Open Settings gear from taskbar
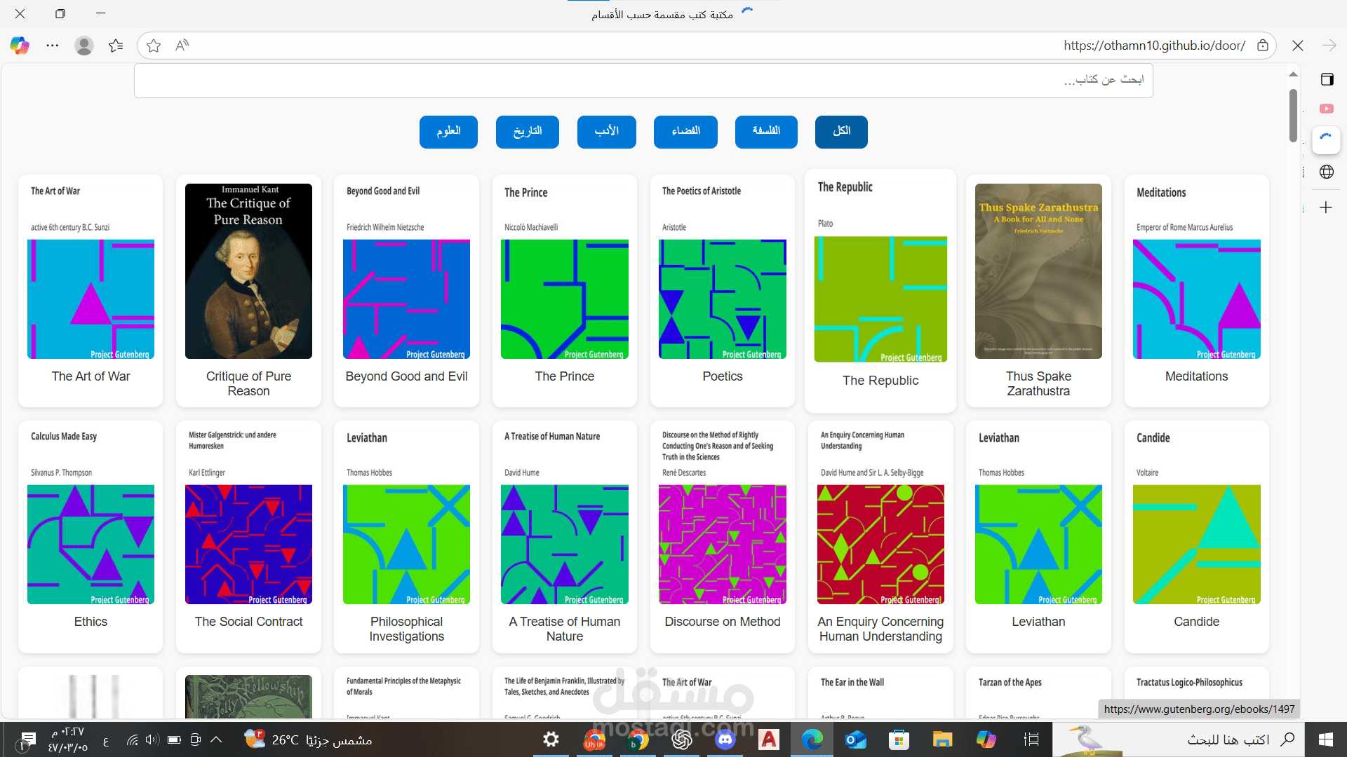The height and width of the screenshot is (757, 1347). coord(551,739)
